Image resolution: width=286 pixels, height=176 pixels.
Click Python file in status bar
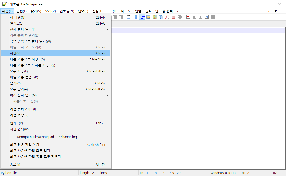(x=9, y=173)
